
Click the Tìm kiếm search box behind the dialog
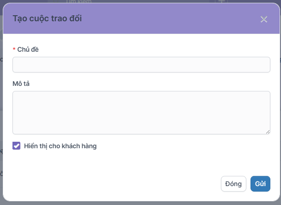coord(128,1)
